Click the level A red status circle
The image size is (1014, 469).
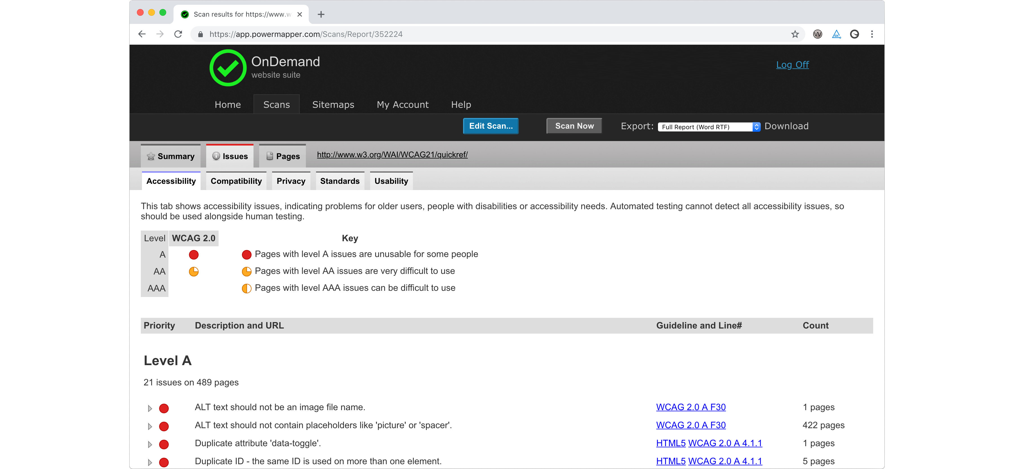(x=194, y=254)
